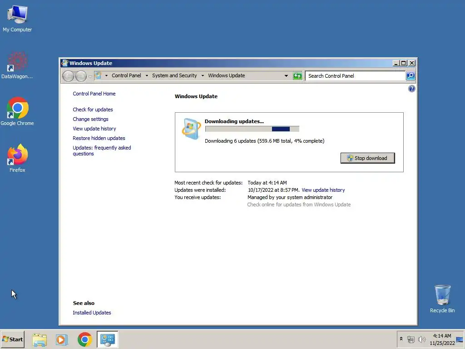This screenshot has width=465, height=349.
Task: Expand dropdown arrow after System and Security
Action: 203,76
